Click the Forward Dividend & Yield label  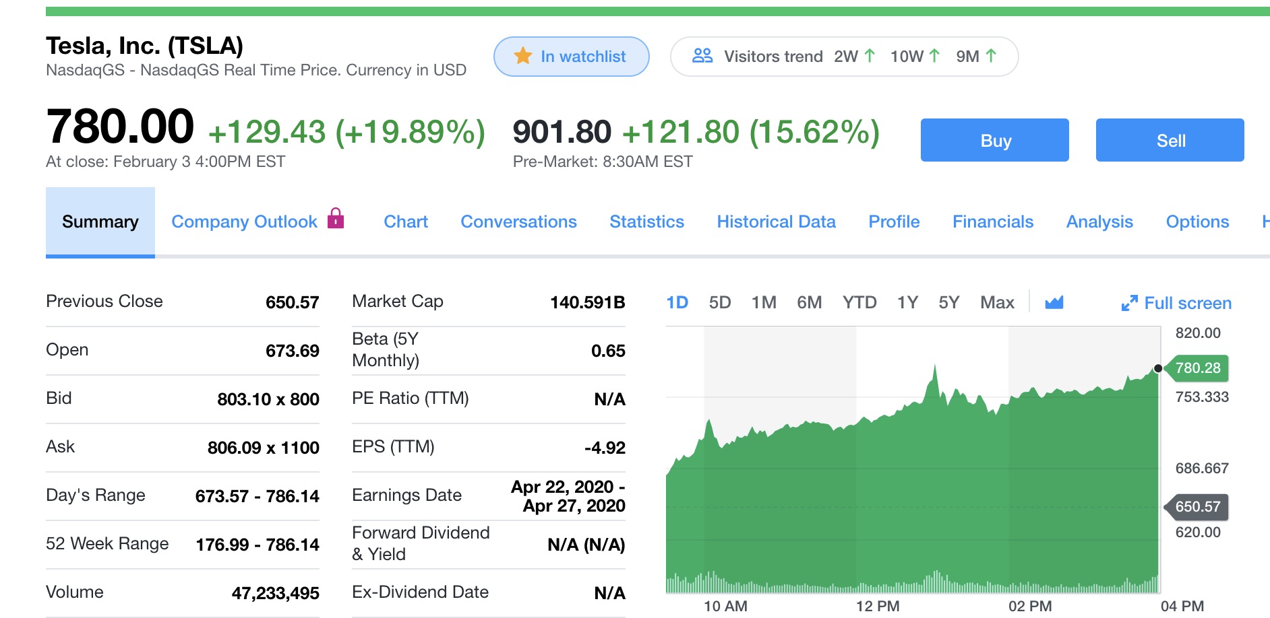tap(421, 543)
